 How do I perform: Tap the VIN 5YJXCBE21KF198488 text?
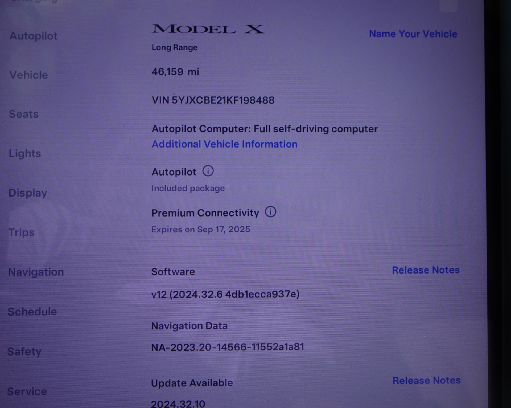(213, 100)
